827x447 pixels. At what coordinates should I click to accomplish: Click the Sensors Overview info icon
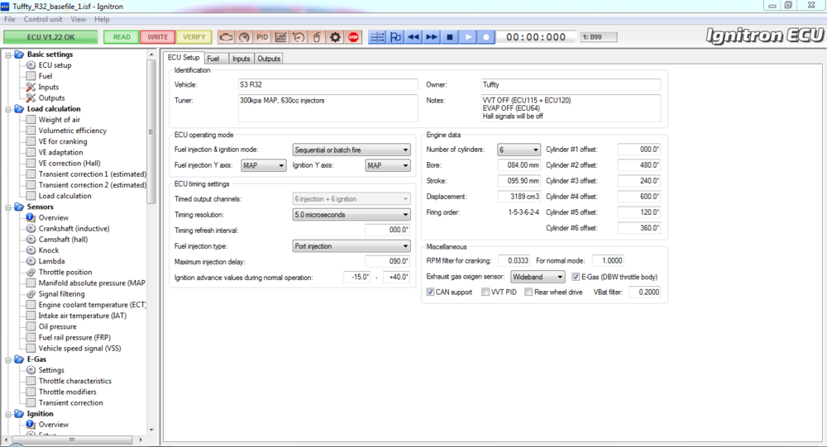pyautogui.click(x=31, y=217)
